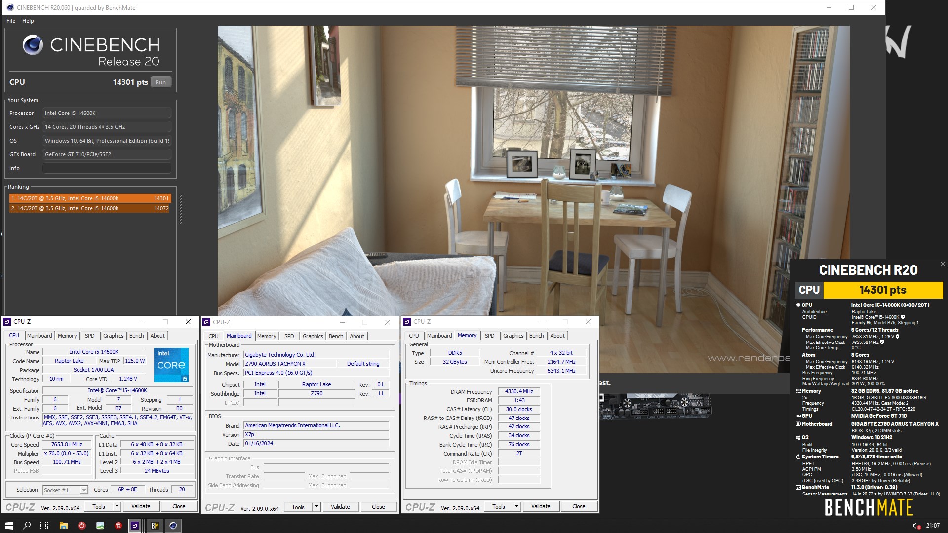Image resolution: width=948 pixels, height=533 pixels.
Task: Click the Memory CPU-Z window's title icon
Action: (x=407, y=322)
